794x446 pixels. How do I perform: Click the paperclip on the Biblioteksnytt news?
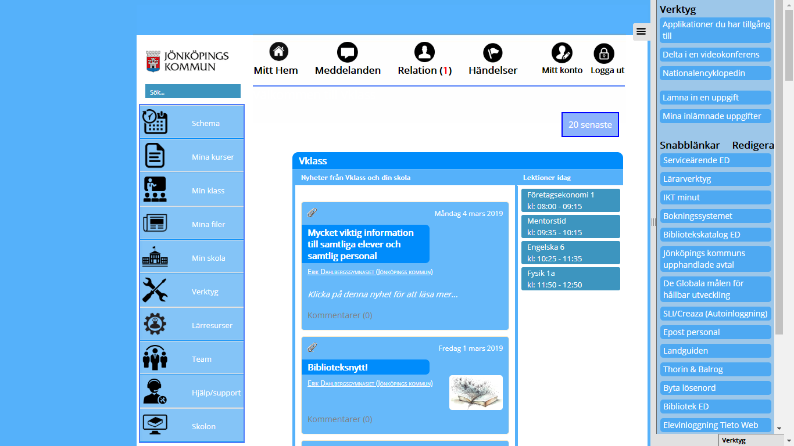click(312, 347)
